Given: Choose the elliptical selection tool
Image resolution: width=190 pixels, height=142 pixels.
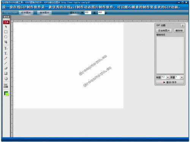Looking at the screenshot, I should click(6, 37).
